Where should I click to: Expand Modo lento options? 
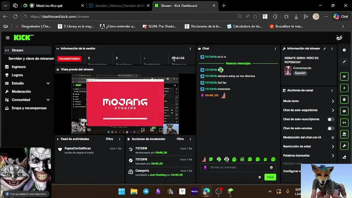pos(333,101)
